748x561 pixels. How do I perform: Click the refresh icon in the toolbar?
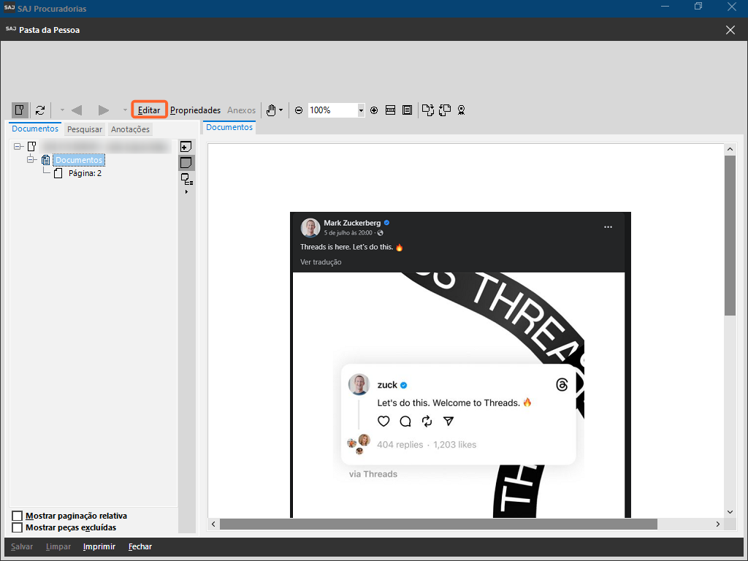point(40,110)
